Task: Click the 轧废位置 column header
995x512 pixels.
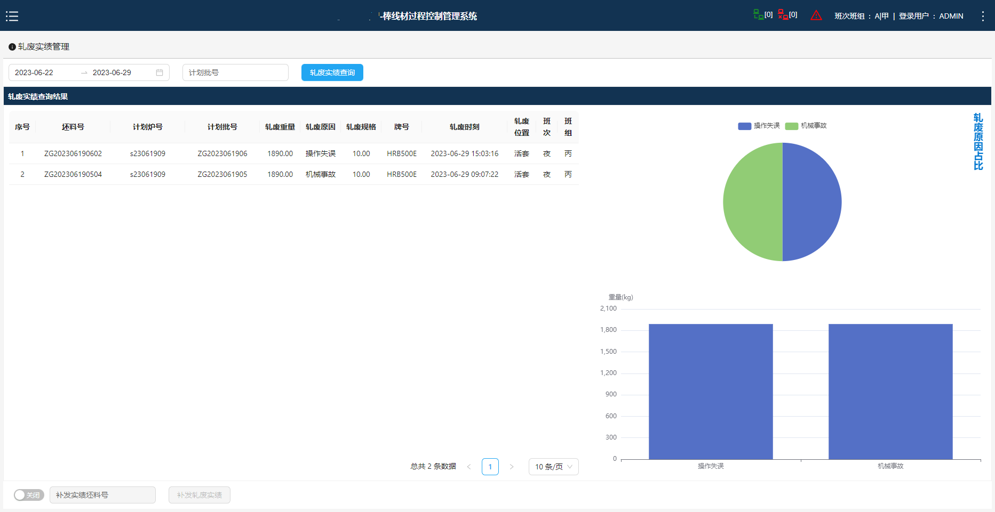Action: tap(522, 127)
